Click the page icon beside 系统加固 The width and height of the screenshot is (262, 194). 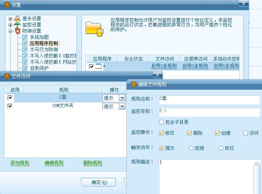click(25, 37)
